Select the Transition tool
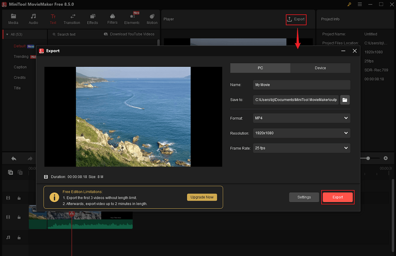The image size is (396, 256). point(72,18)
